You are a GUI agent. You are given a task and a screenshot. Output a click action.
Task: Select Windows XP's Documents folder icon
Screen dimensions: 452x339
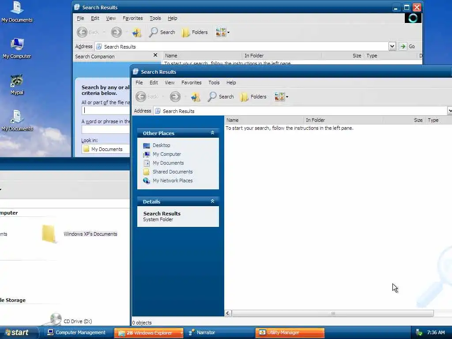(x=49, y=234)
